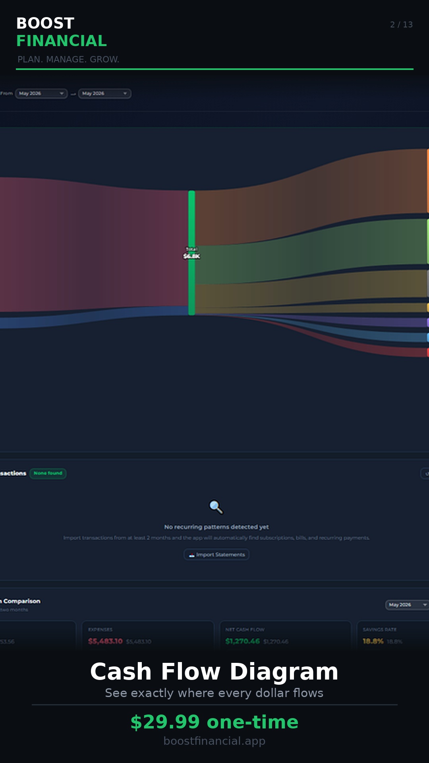This screenshot has width=429, height=763.
Task: Click the magnifying glass icon
Action: 216,507
